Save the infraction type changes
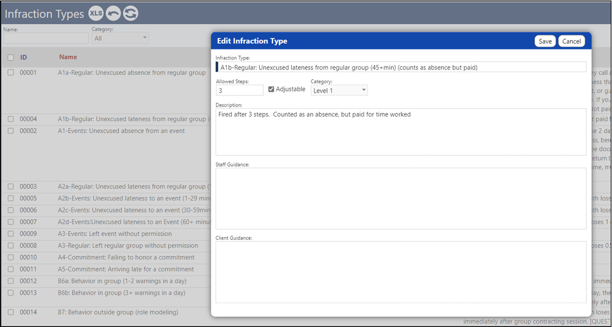 pos(545,41)
